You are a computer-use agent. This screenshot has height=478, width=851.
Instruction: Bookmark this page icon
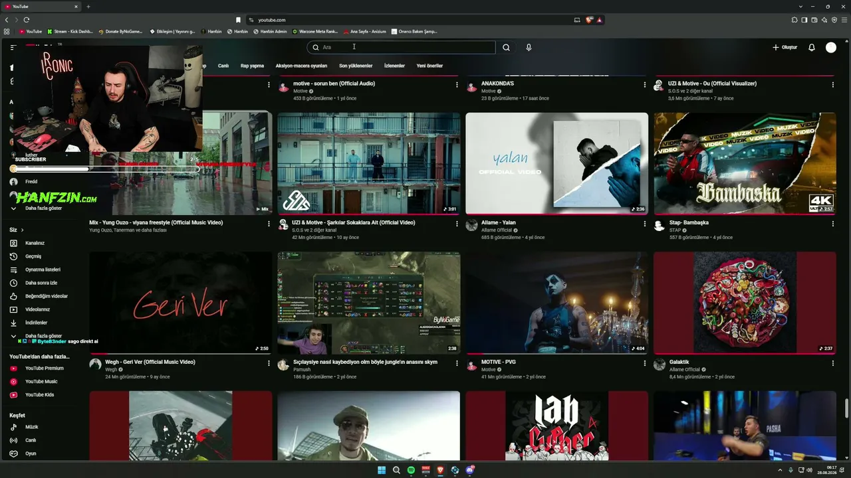pyautogui.click(x=238, y=20)
